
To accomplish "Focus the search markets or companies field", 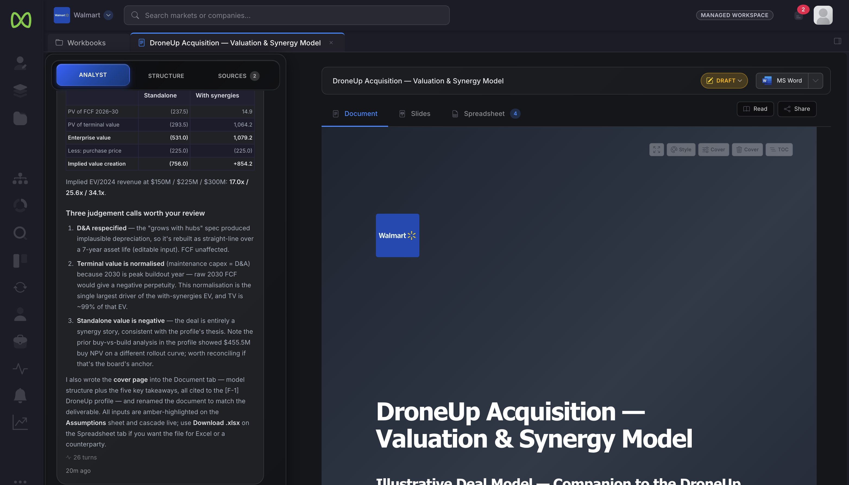I will (x=287, y=15).
